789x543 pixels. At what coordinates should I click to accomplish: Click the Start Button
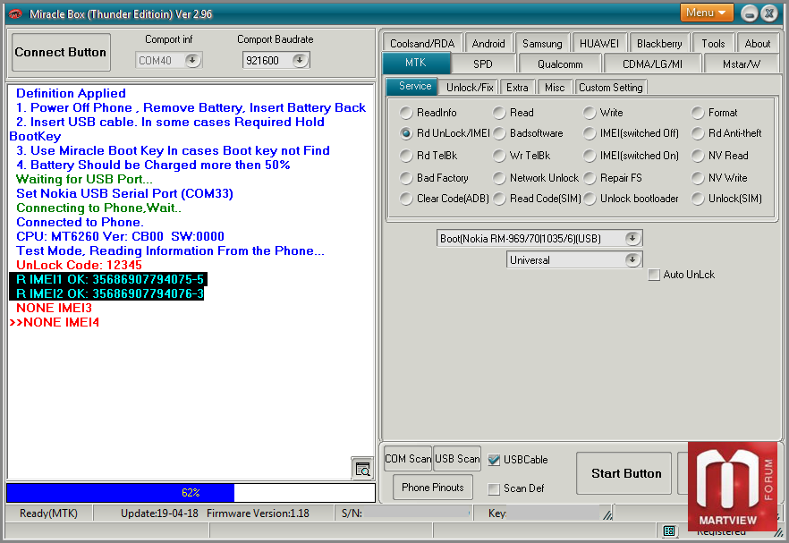624,473
